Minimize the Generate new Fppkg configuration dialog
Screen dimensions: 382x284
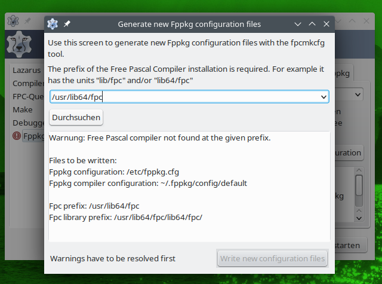(x=298, y=24)
